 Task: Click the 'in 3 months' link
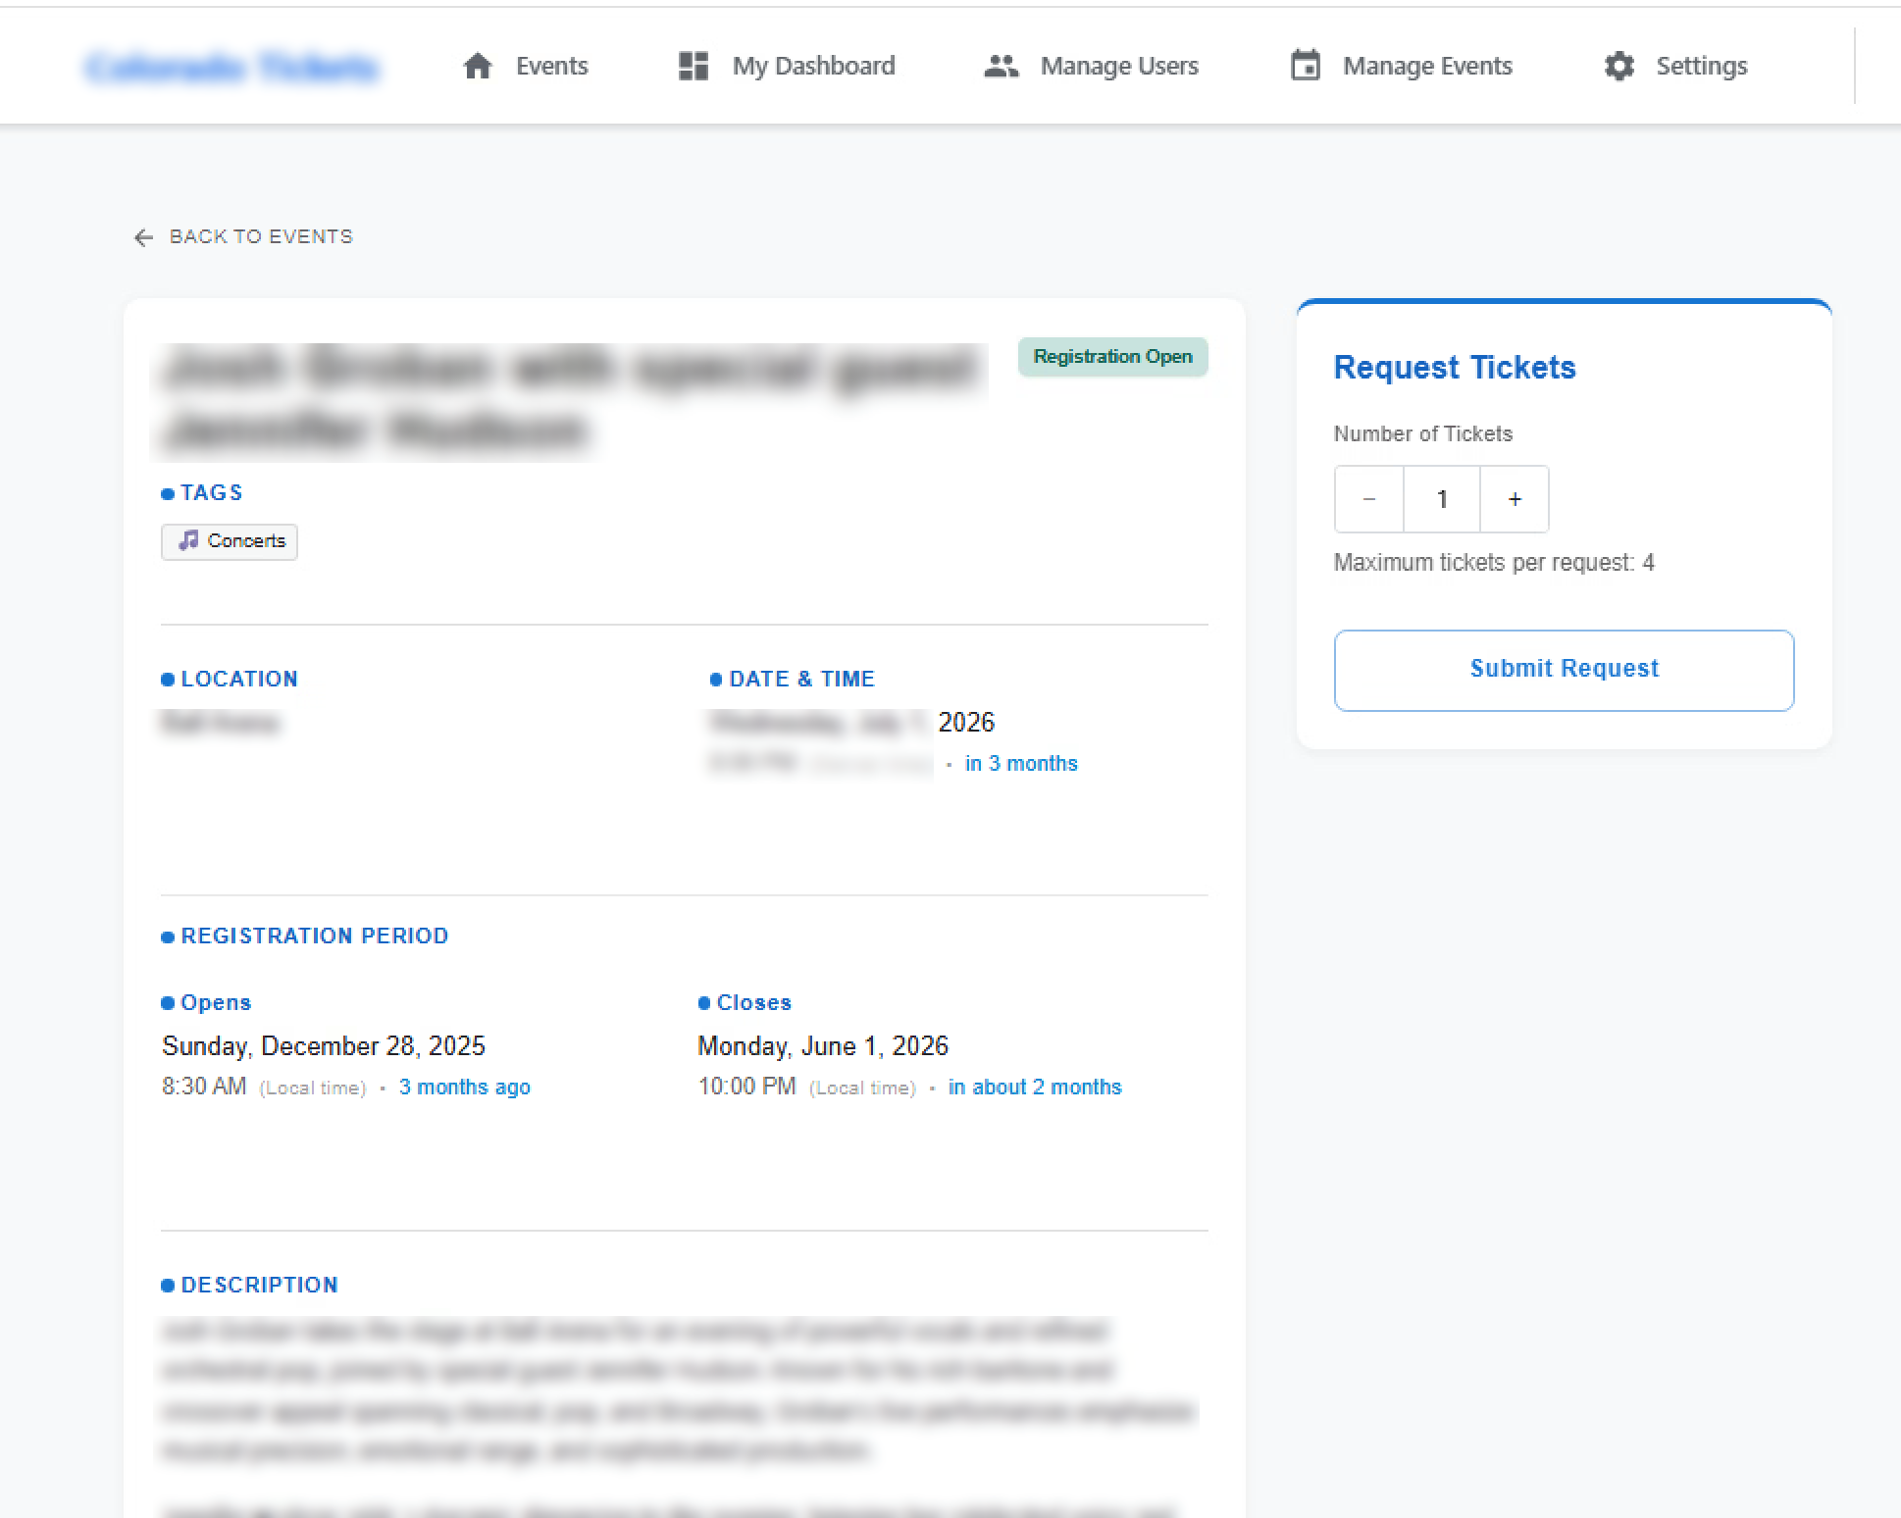tap(1020, 763)
